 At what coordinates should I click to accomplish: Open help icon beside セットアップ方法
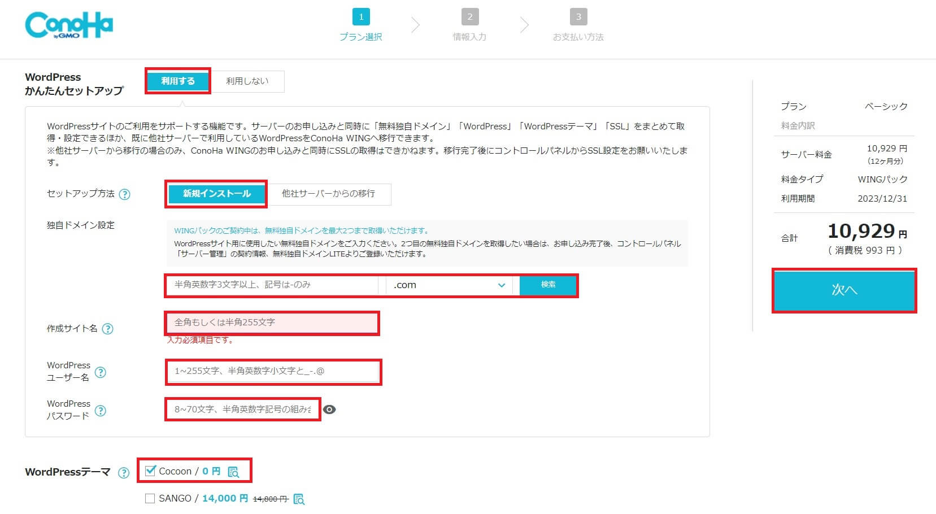point(125,194)
